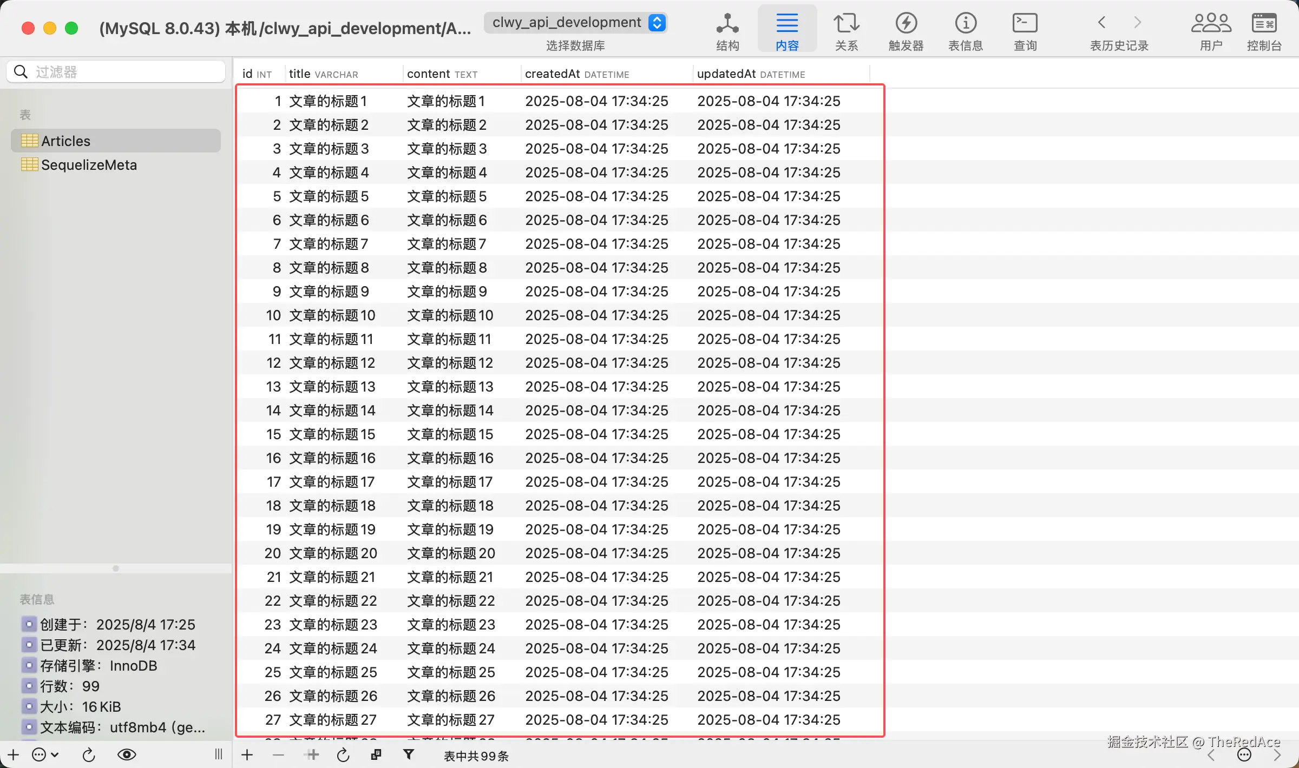The height and width of the screenshot is (768, 1299).
Task: Open the clwy_api_development database dropdown
Action: coord(575,23)
